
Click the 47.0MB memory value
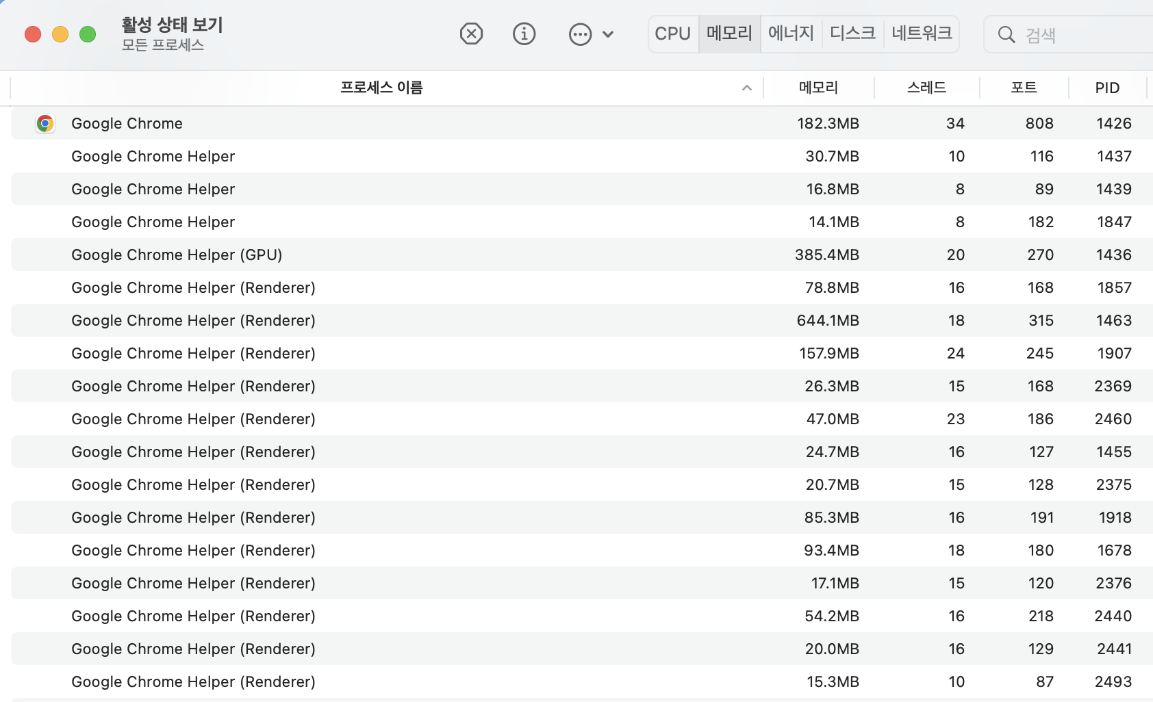point(833,419)
